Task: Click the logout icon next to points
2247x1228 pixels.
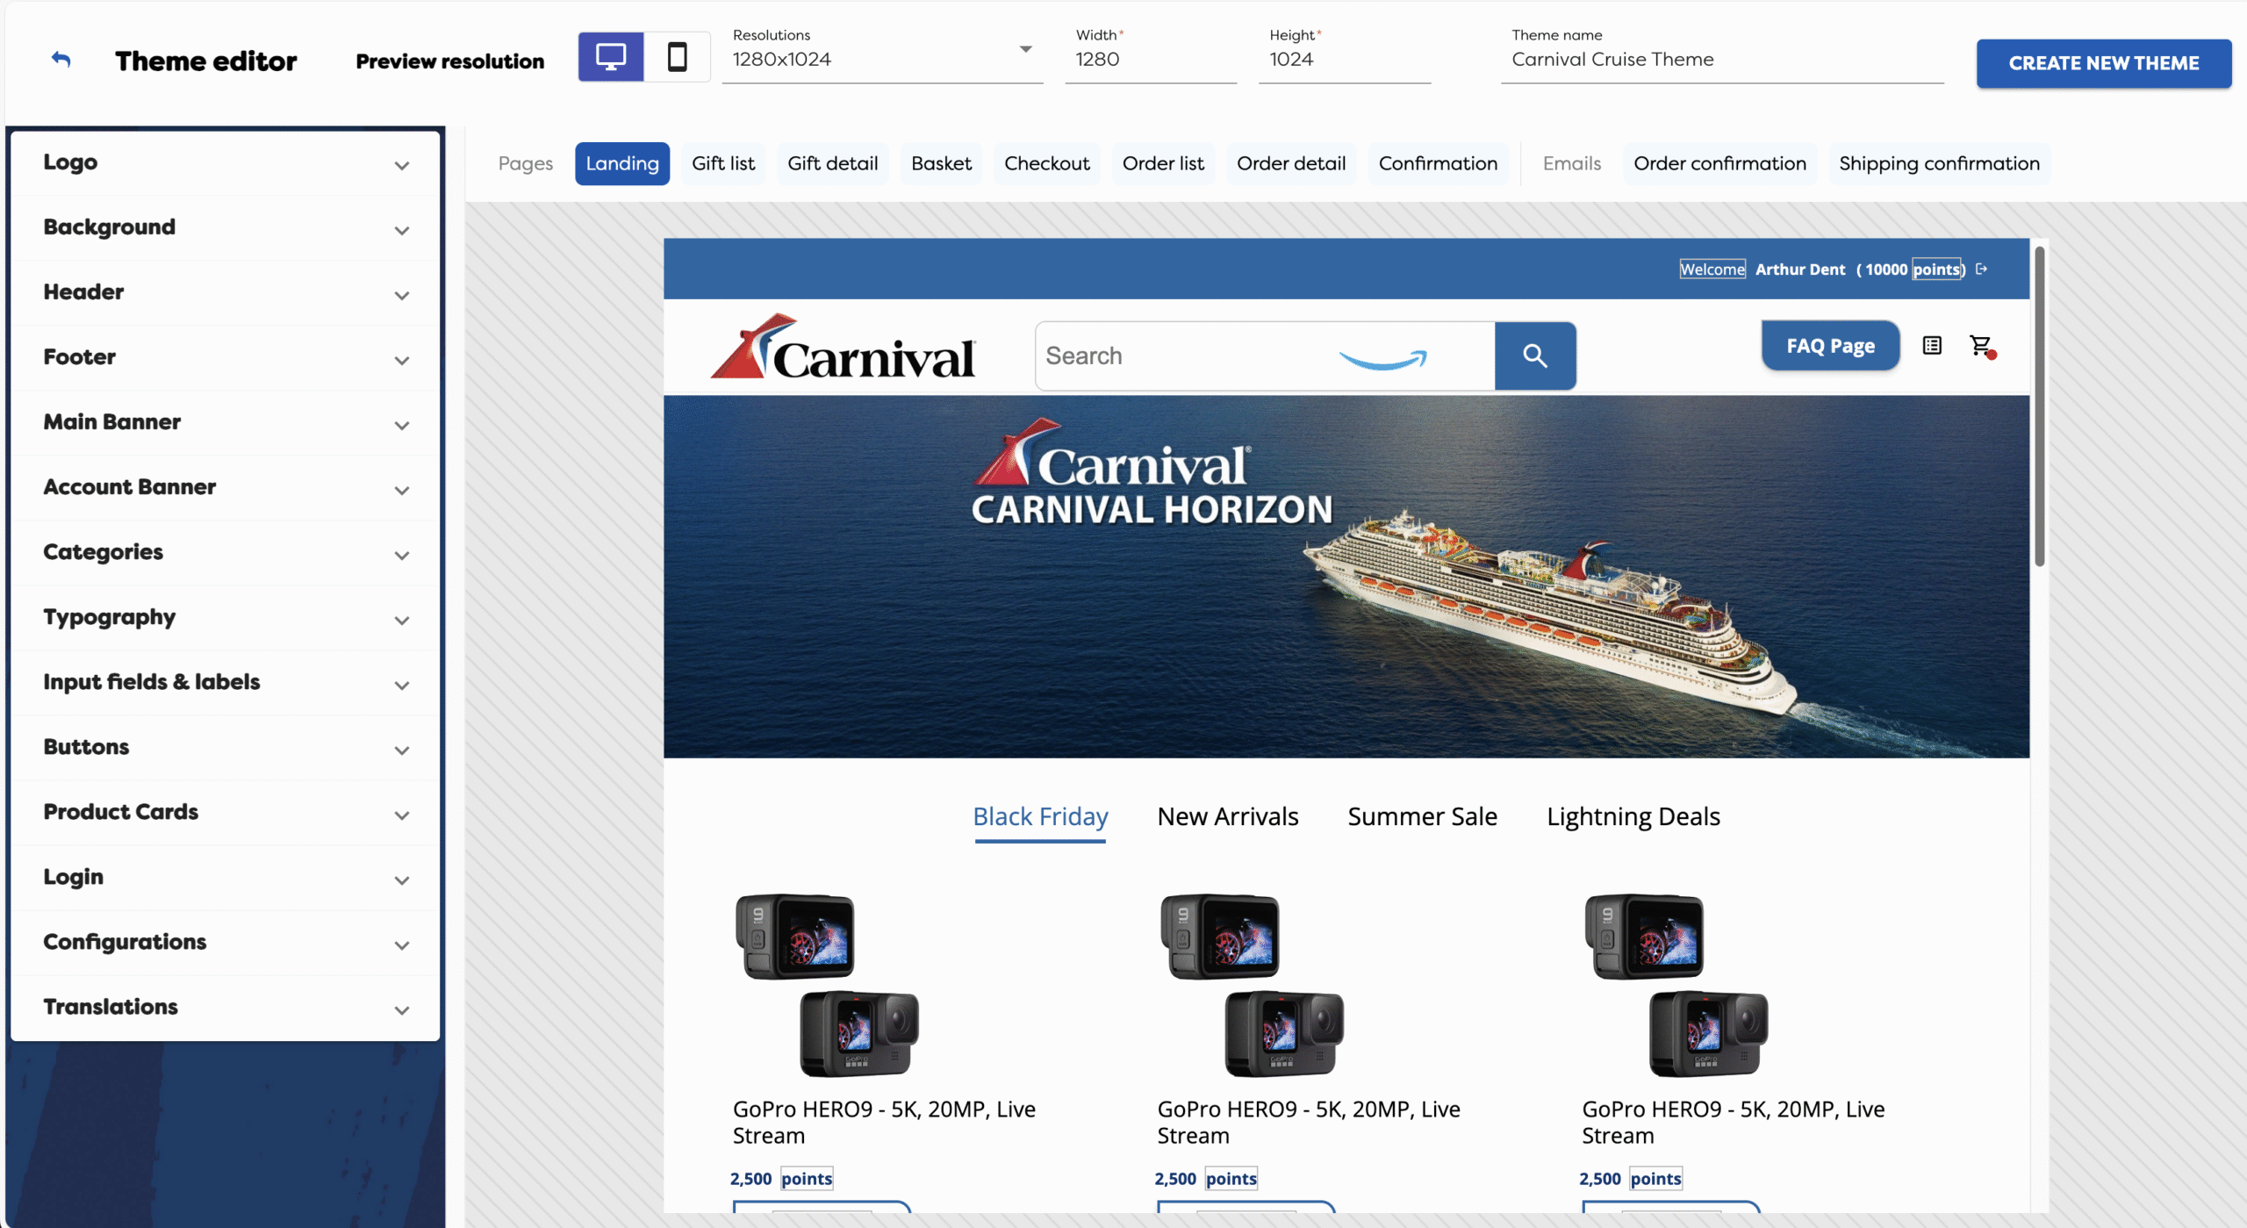Action: [1981, 269]
